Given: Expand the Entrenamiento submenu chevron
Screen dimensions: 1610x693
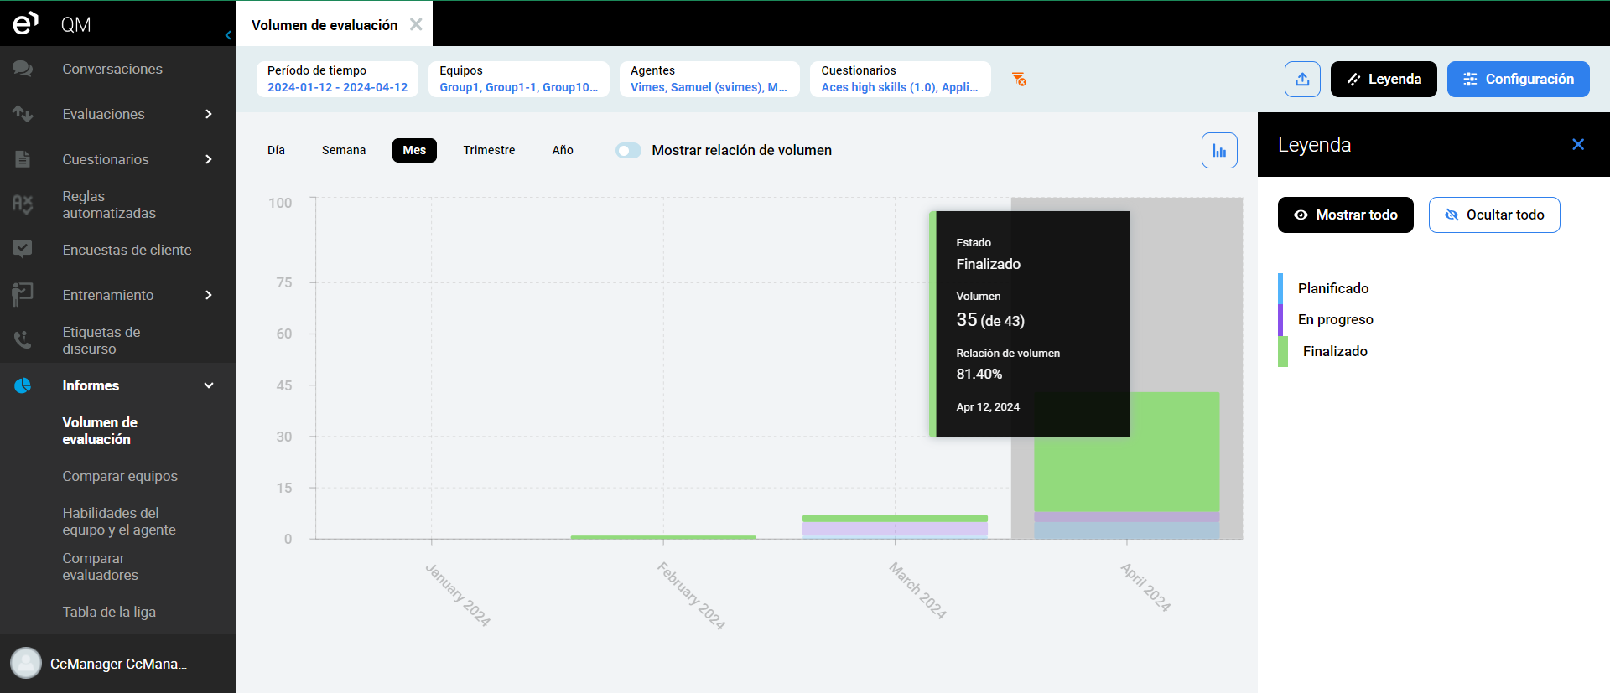Looking at the screenshot, I should [209, 295].
